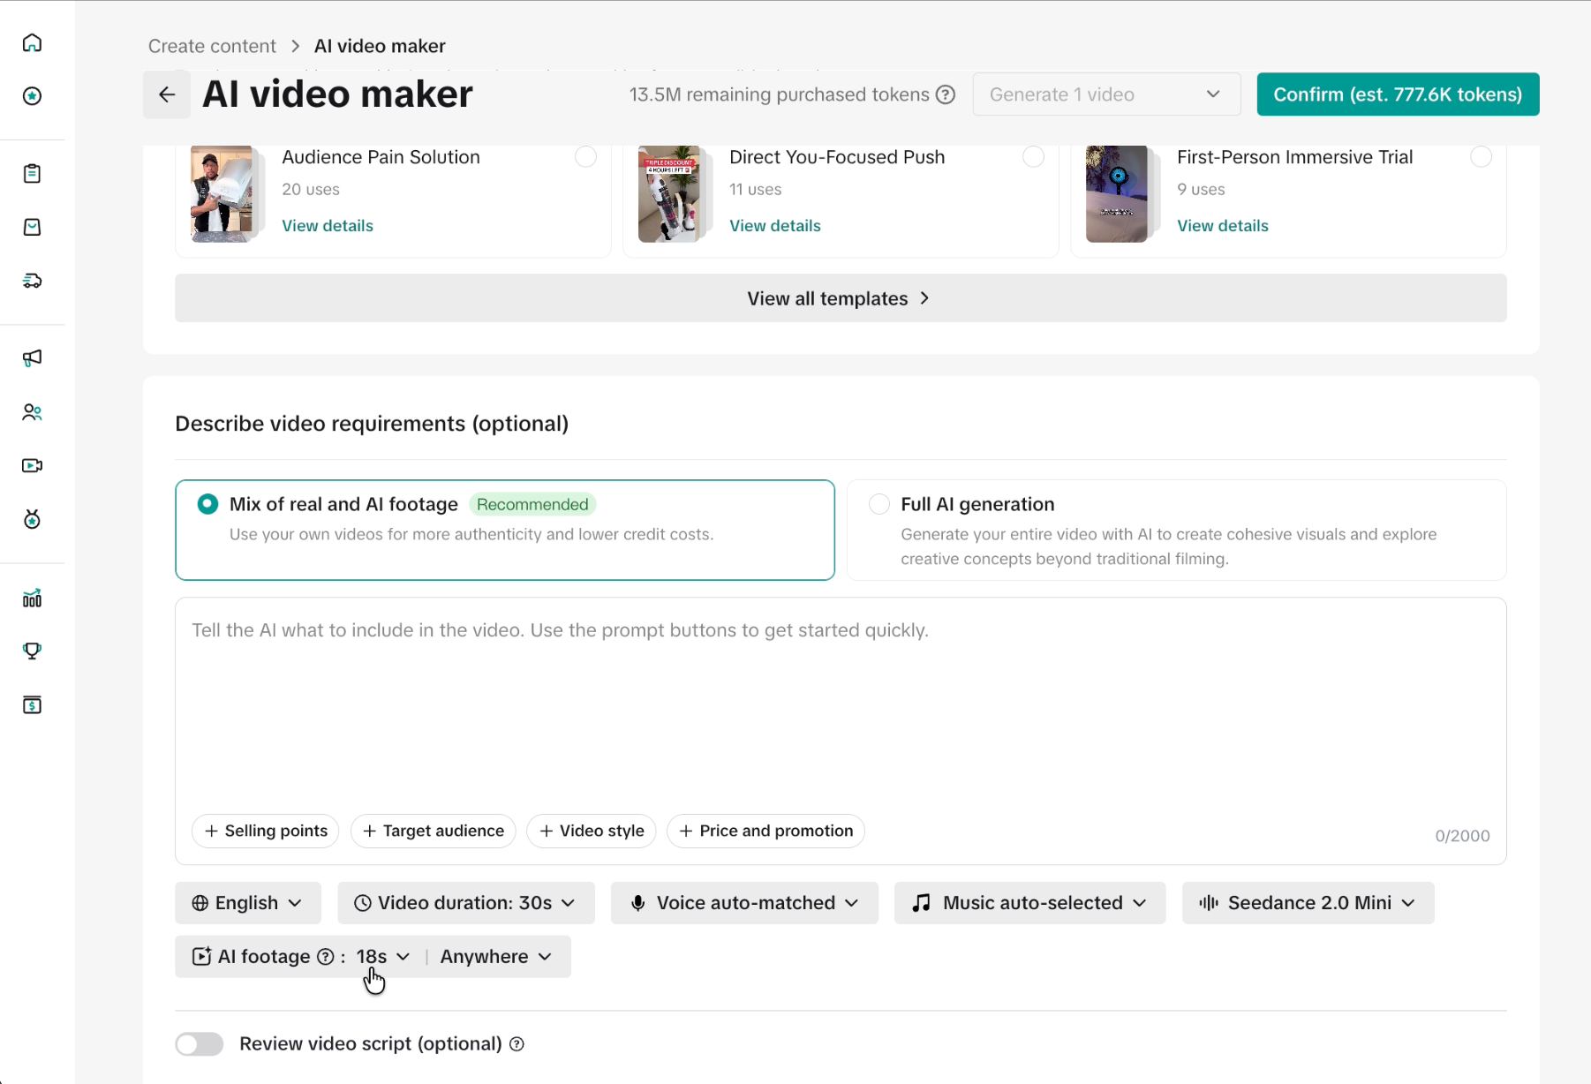Open the dollar finance sidebar icon
The image size is (1591, 1084).
point(32,704)
